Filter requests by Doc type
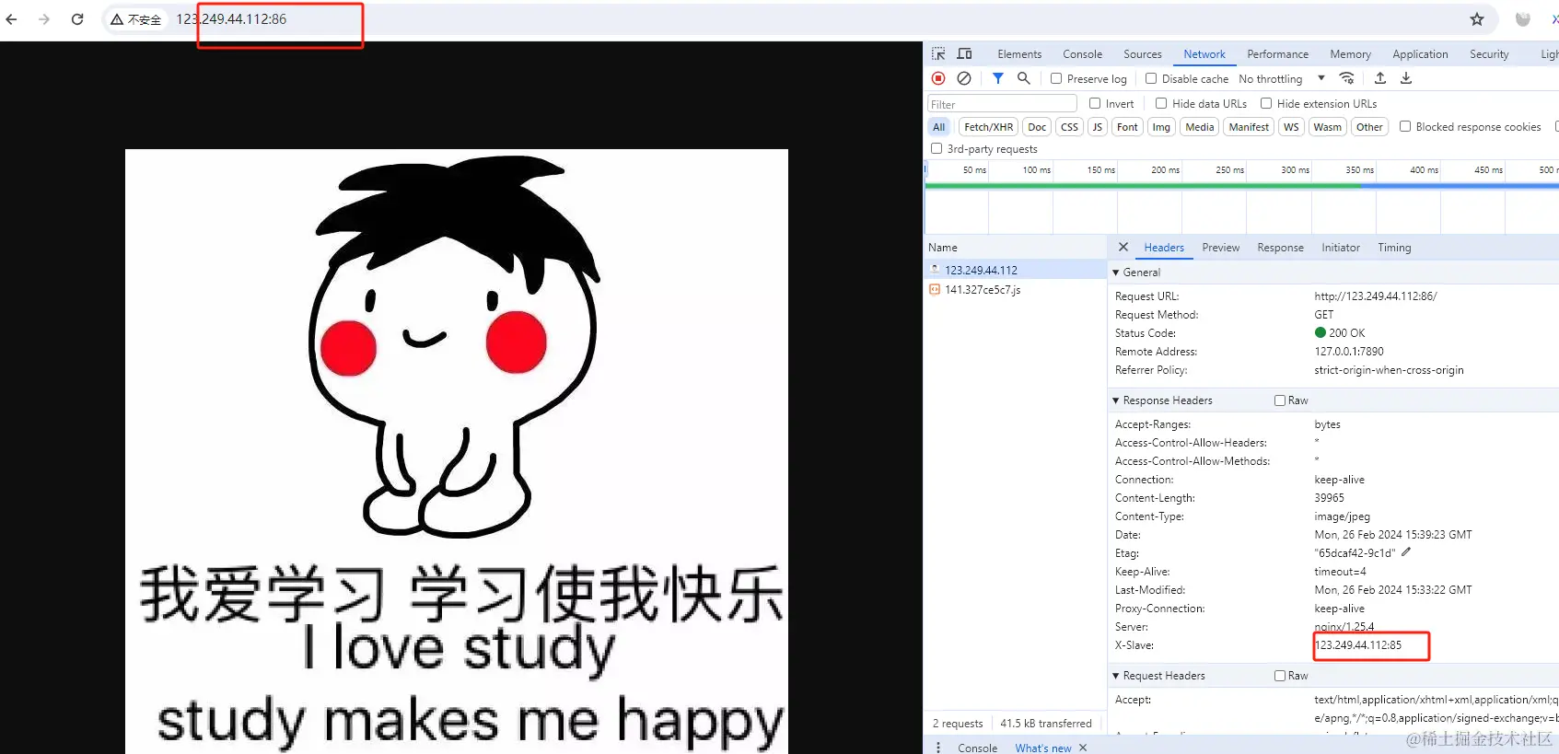This screenshot has height=754, width=1559. 1037,127
